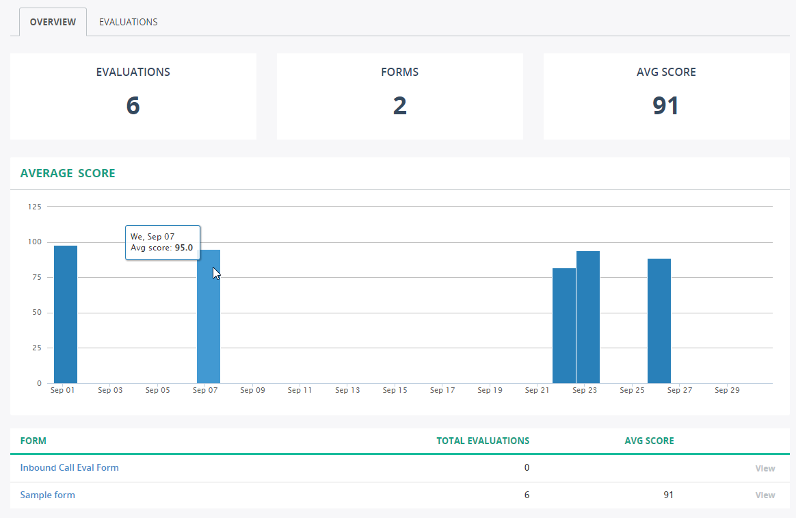The height and width of the screenshot is (518, 796).
Task: Click the Total Evaluations column header
Action: coord(483,441)
